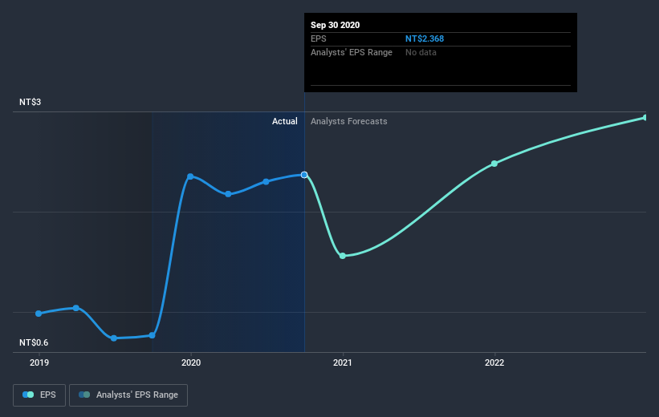Click the NT$2.368 EPS value in tooltip
This screenshot has width=659, height=417.
click(425, 38)
